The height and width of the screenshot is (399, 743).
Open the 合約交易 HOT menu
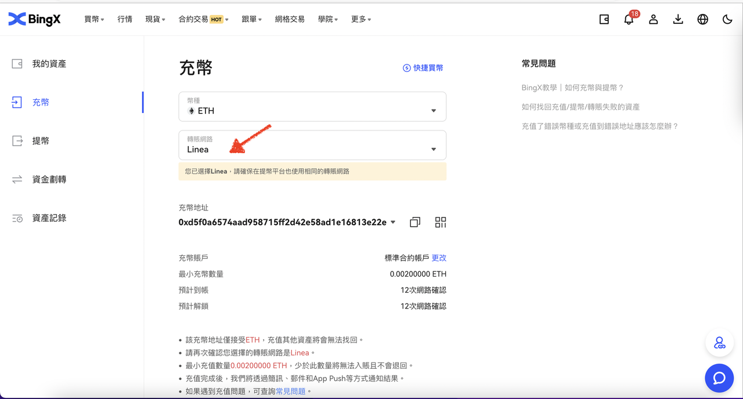(203, 19)
